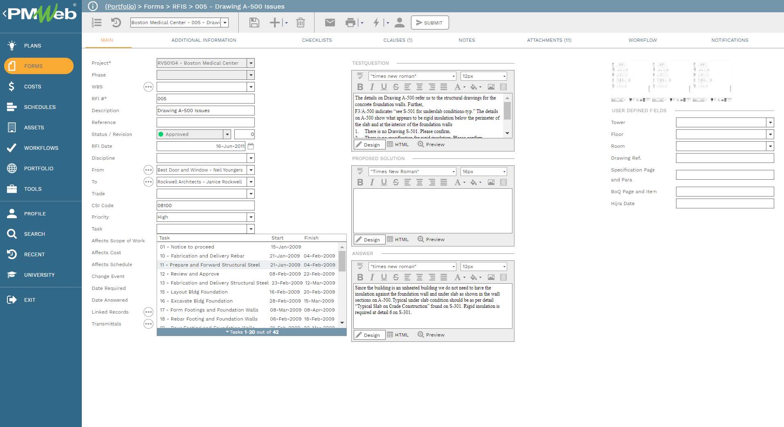Image resolution: width=784 pixels, height=427 pixels.
Task: Open the record selector dropdown in toolbar
Action: [x=225, y=23]
